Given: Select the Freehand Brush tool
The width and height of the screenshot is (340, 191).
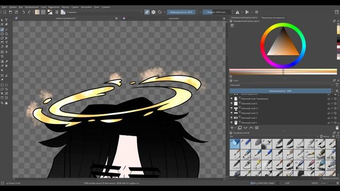Looking at the screenshot, I should click(2, 30).
